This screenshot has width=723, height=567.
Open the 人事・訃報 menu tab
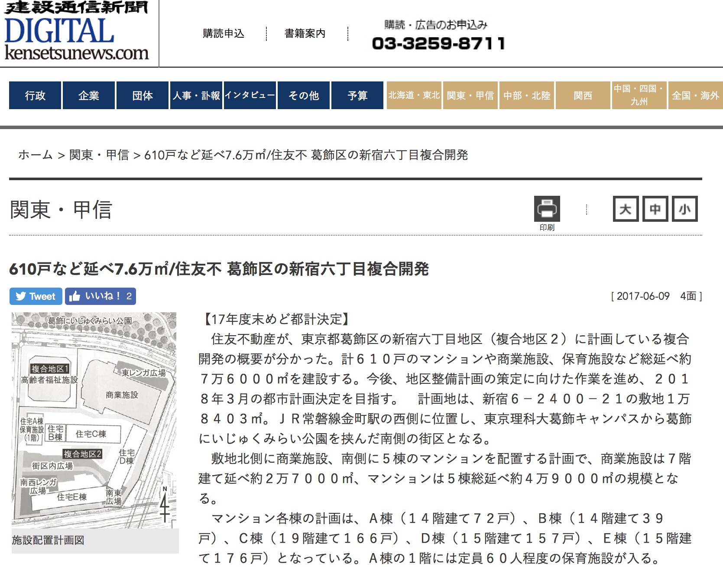[196, 95]
